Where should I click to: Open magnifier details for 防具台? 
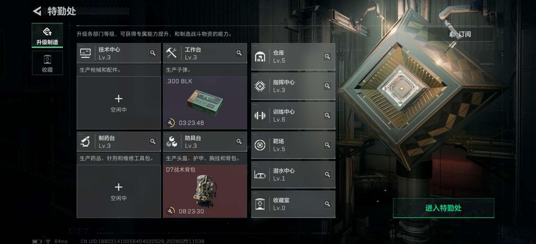point(239,141)
